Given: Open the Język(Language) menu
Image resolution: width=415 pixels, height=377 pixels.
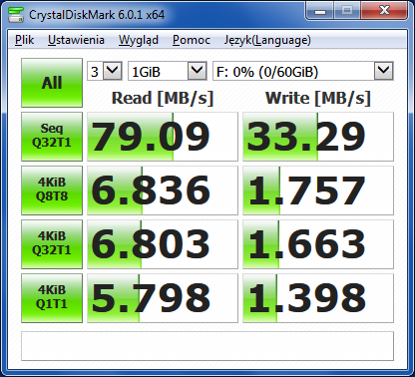Looking at the screenshot, I should (267, 40).
